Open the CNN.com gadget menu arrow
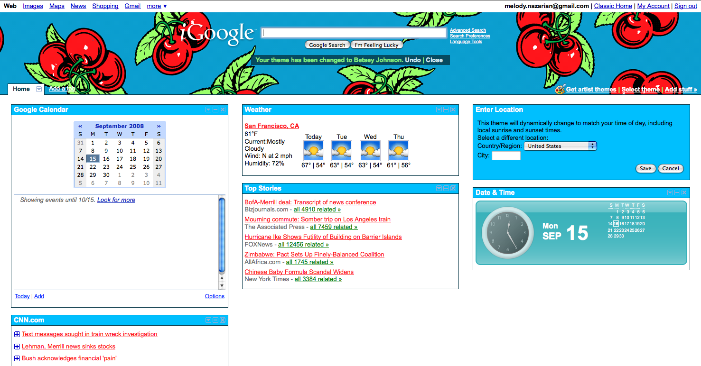Viewport: 701px width, 366px height. [x=208, y=320]
